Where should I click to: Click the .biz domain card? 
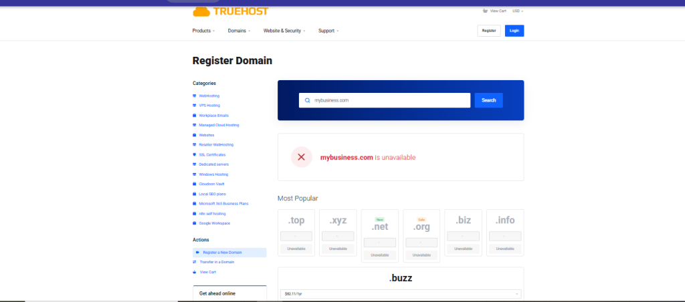[463, 233]
